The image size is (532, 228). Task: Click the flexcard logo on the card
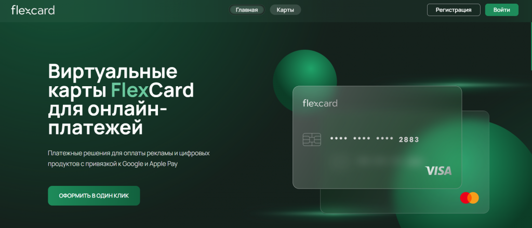point(320,103)
